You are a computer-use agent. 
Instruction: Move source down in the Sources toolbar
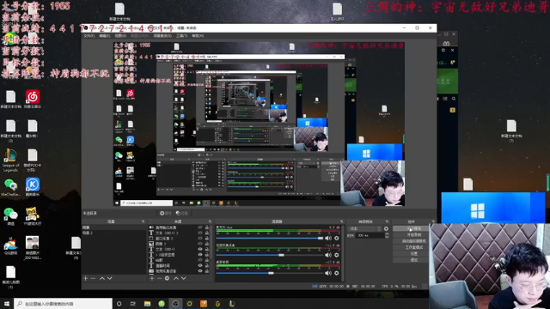tap(183, 278)
